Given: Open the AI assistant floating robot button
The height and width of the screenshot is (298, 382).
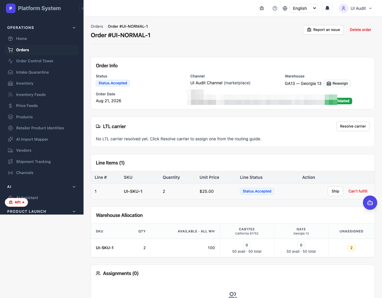Looking at the screenshot, I should [370, 203].
